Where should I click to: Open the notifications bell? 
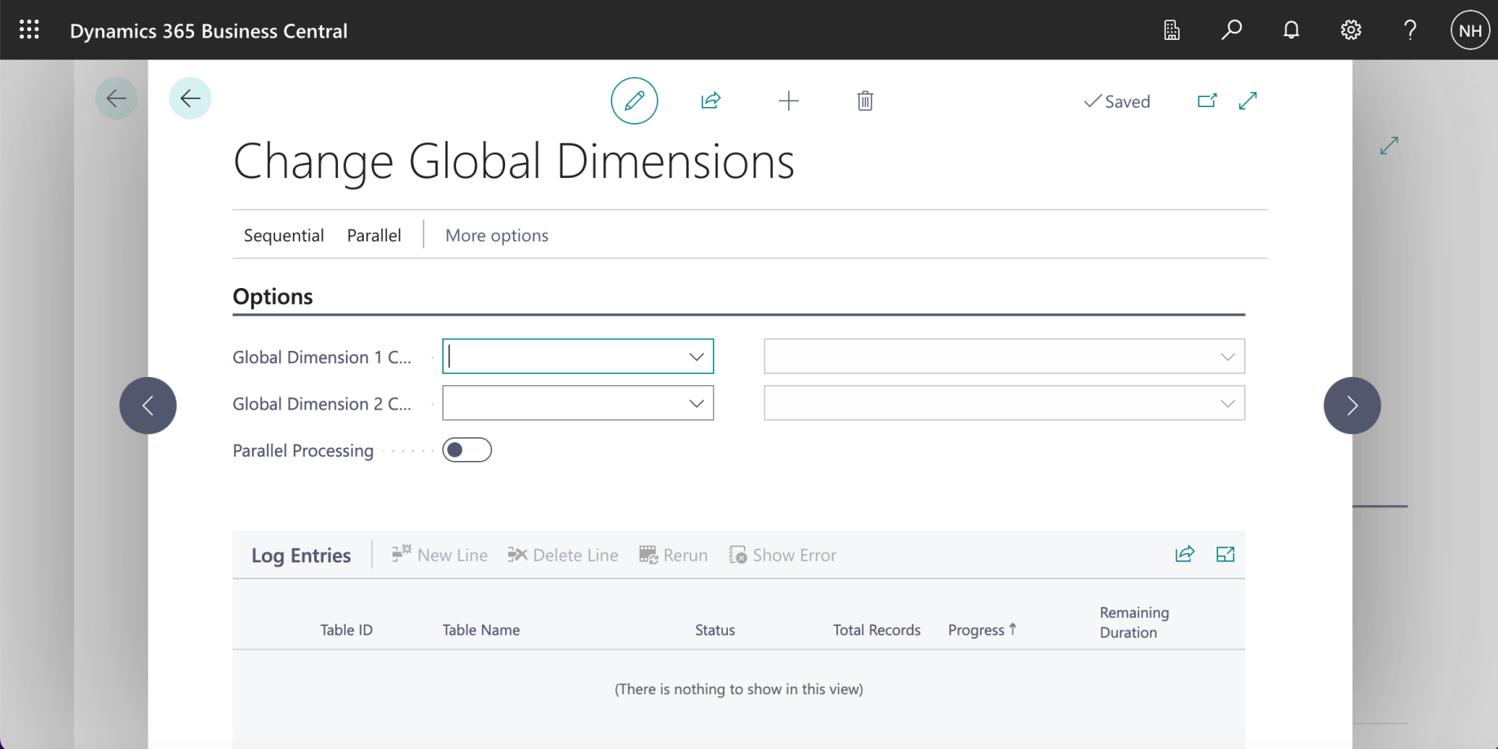[1291, 30]
